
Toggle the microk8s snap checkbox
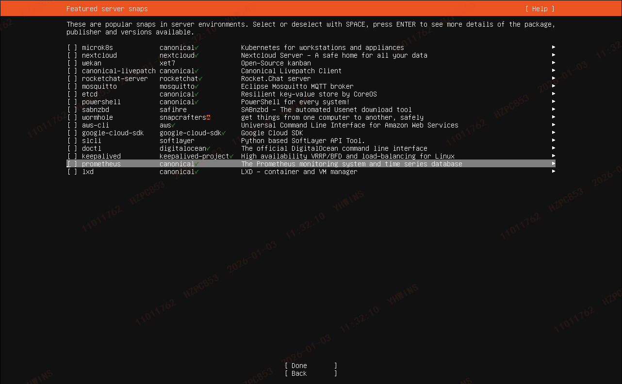tap(72, 48)
